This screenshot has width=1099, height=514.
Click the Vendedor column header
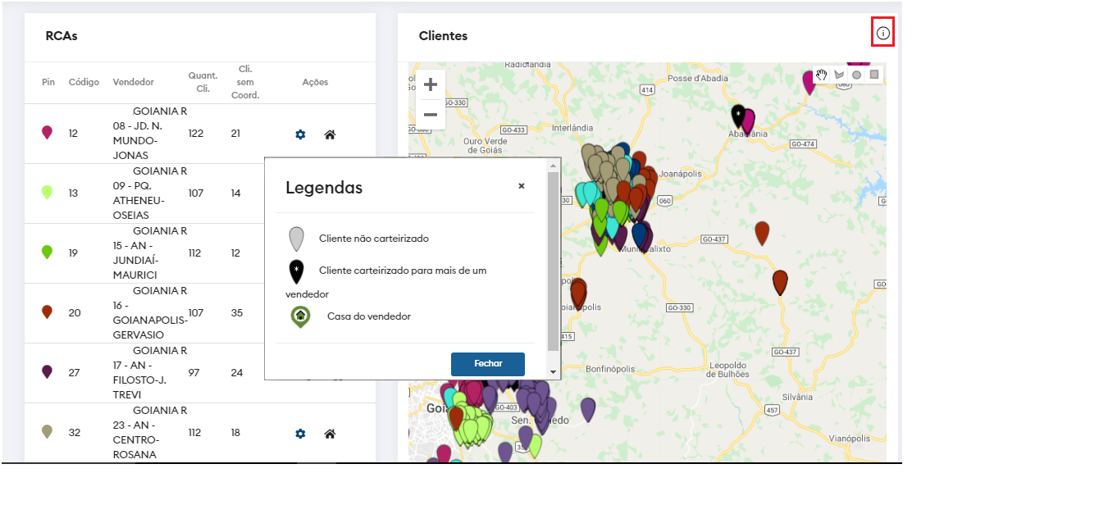pos(133,82)
